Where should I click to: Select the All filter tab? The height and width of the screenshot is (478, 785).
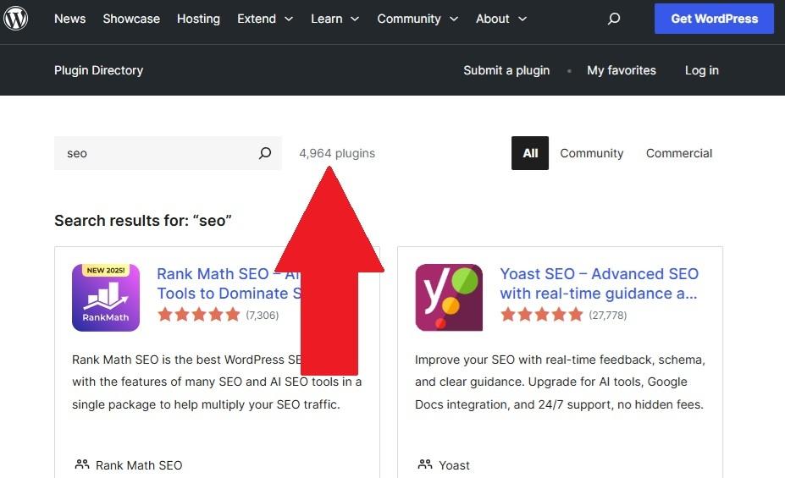pyautogui.click(x=529, y=153)
